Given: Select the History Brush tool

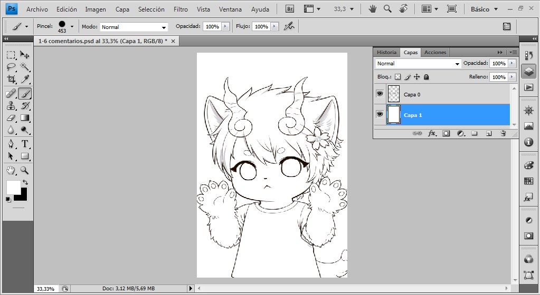Looking at the screenshot, I should pyautogui.click(x=24, y=105).
